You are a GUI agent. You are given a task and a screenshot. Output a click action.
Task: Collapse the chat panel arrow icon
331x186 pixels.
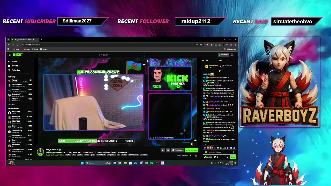click(203, 60)
